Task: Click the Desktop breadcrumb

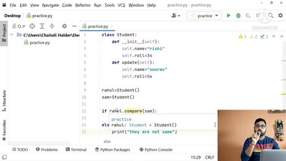Action: tap(13, 16)
